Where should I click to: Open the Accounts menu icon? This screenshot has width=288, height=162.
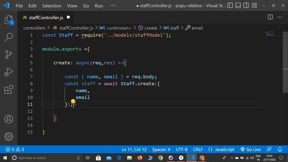(9, 119)
